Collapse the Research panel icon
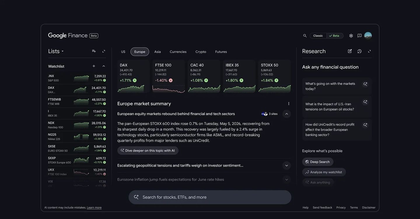The height and width of the screenshot is (219, 420). (x=370, y=51)
